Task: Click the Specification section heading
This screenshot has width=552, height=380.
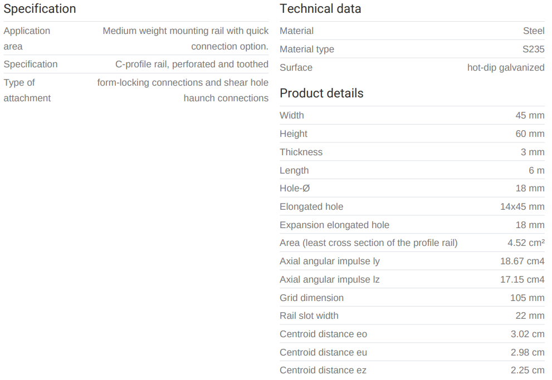Action: point(40,9)
